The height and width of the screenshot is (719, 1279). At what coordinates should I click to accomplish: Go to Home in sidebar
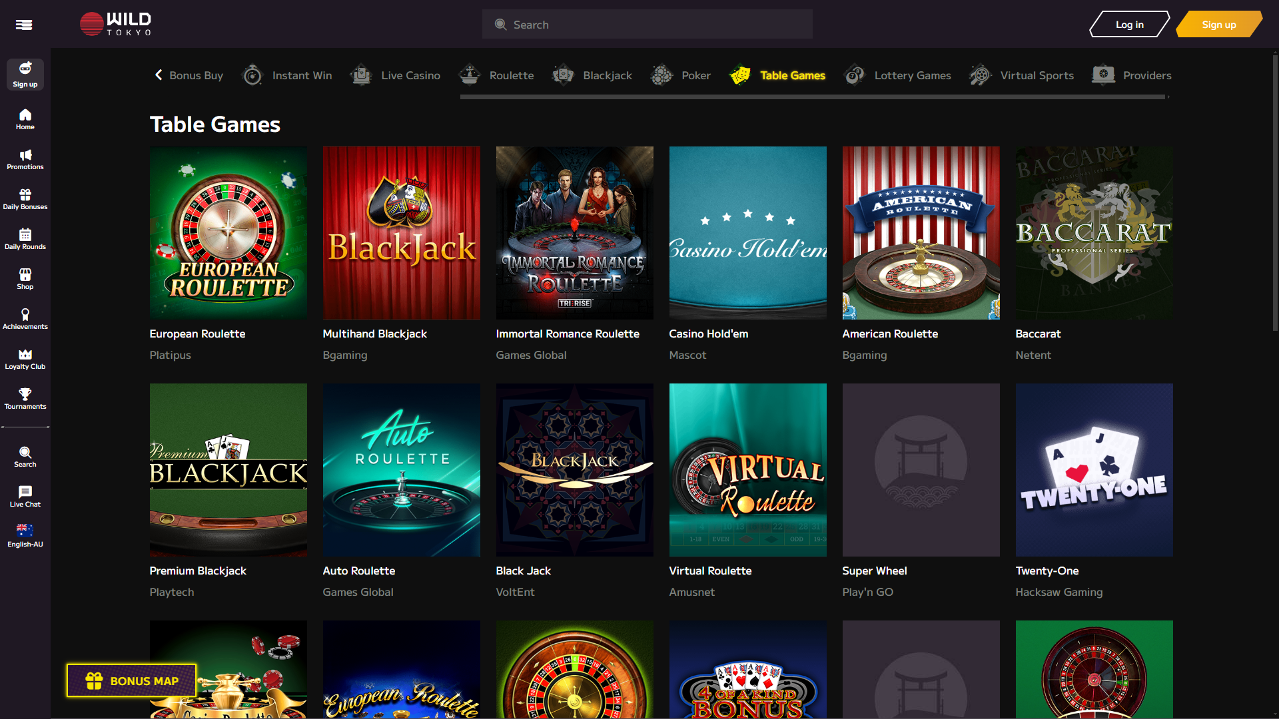tap(25, 119)
